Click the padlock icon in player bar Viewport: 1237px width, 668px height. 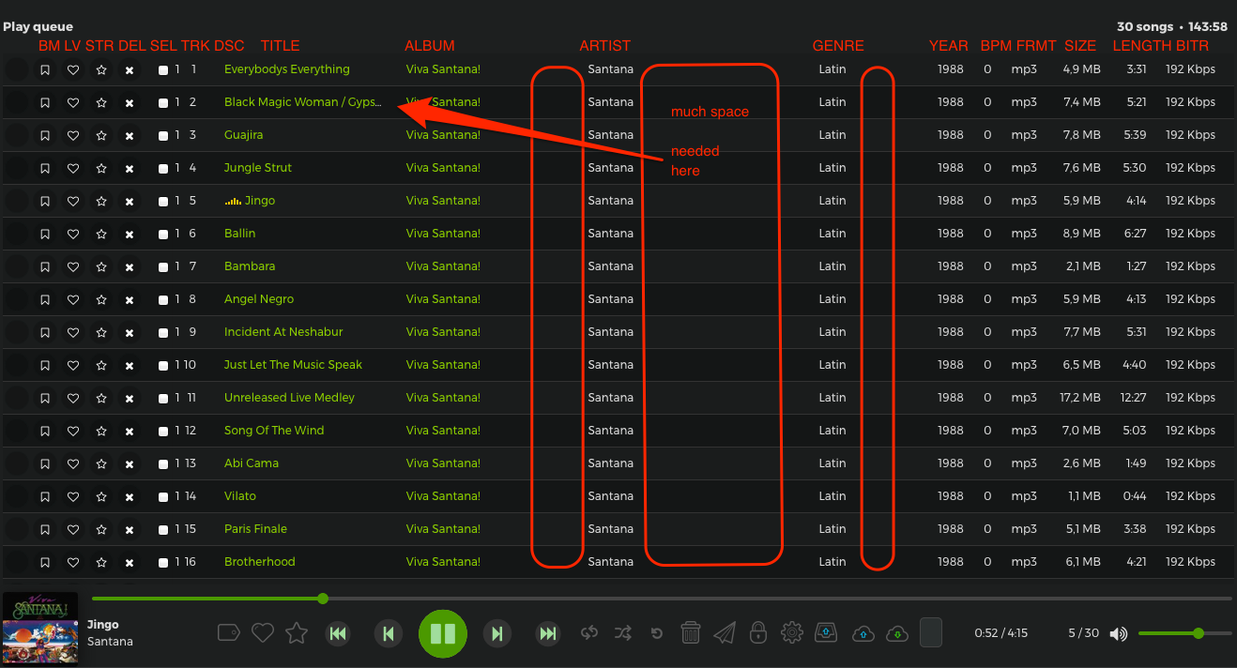pos(758,632)
